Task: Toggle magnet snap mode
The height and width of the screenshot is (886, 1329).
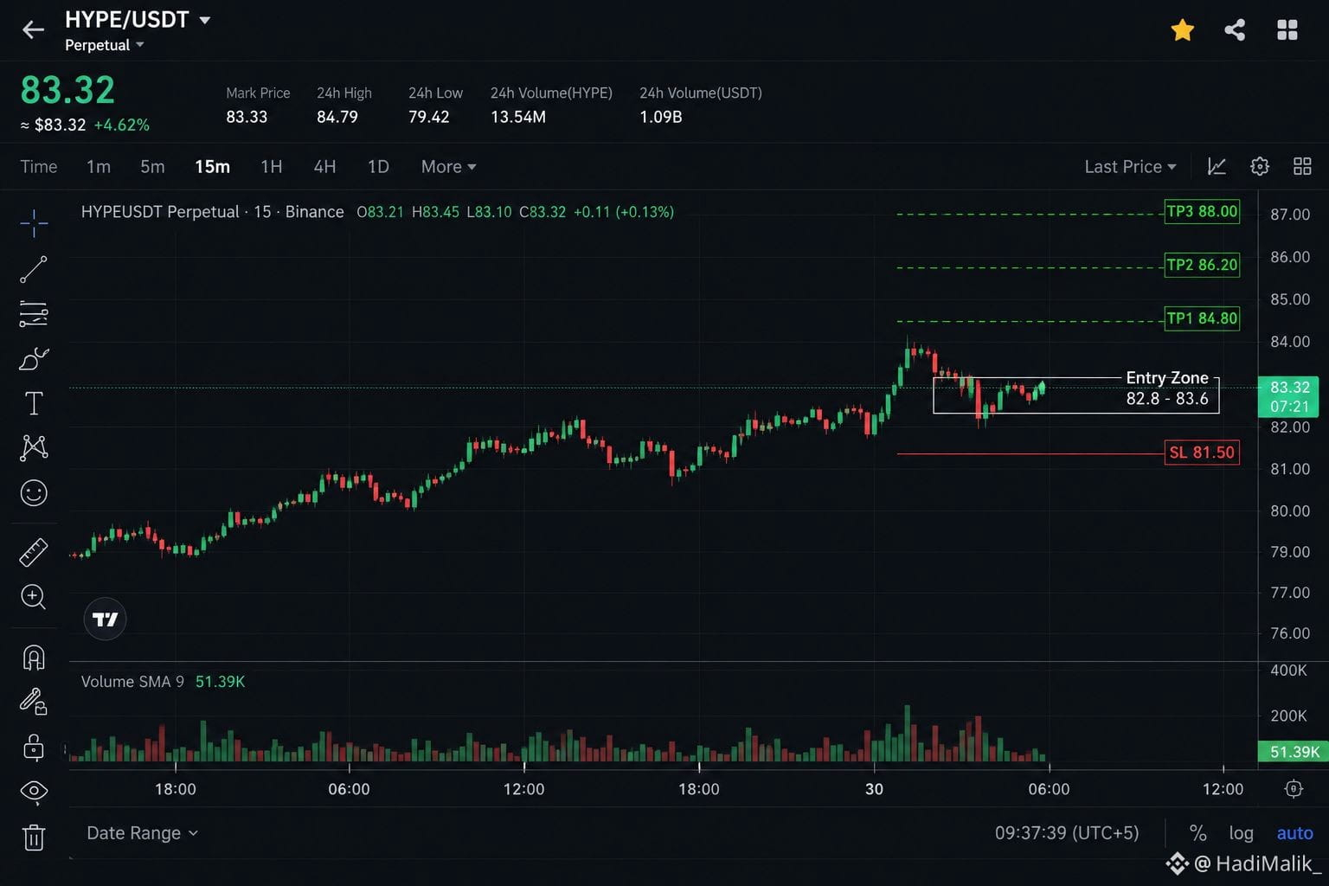Action: click(x=34, y=658)
